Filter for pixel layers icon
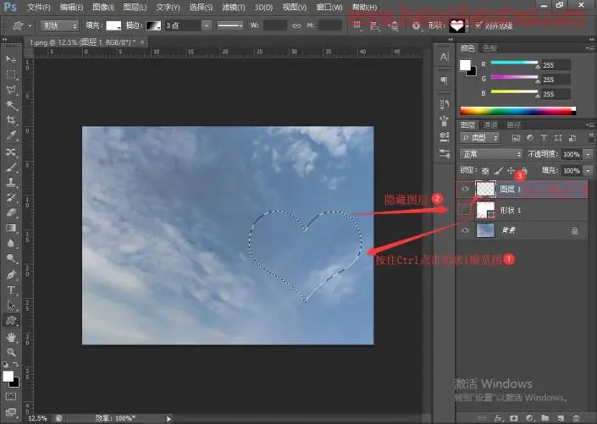Viewport: 597px width, 424px height. (516, 138)
